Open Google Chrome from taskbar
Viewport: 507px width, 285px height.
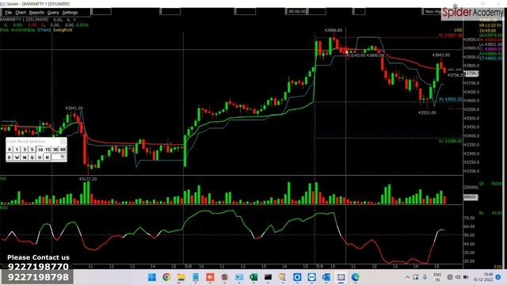click(x=166, y=277)
